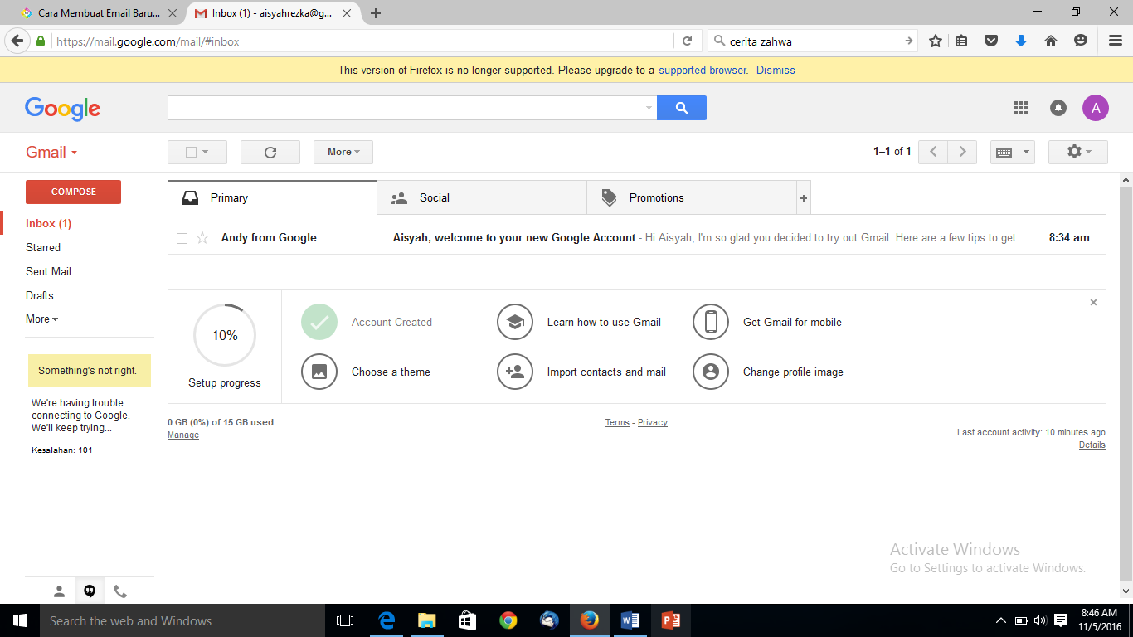Open Hangouts contacts person icon

[x=59, y=591]
